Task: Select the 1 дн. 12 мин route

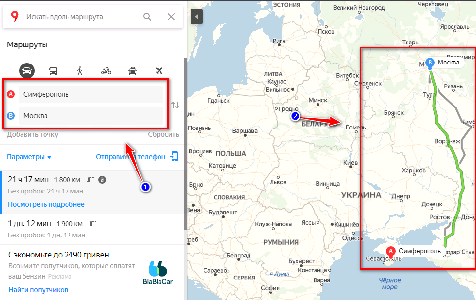Action: click(x=92, y=229)
